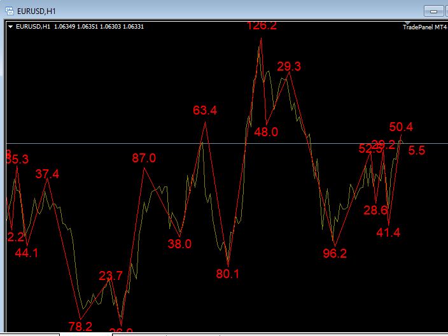Click the 50.4 latest swing label
This screenshot has width=448, height=336.
[401, 127]
